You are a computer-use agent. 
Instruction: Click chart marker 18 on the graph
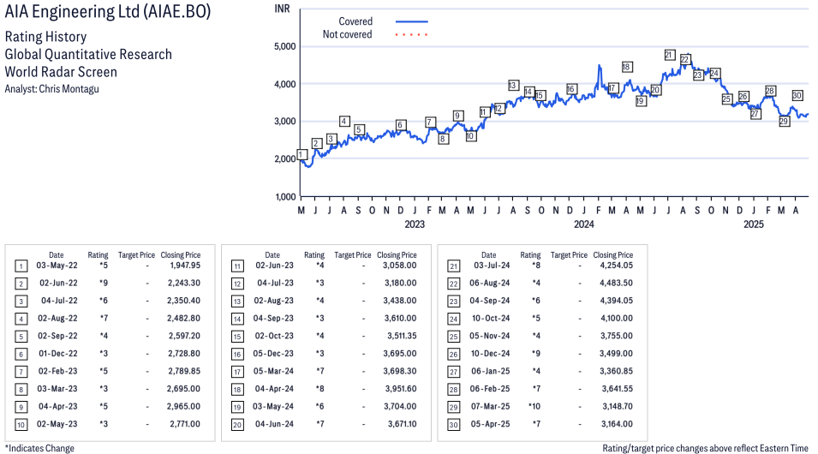click(x=626, y=67)
